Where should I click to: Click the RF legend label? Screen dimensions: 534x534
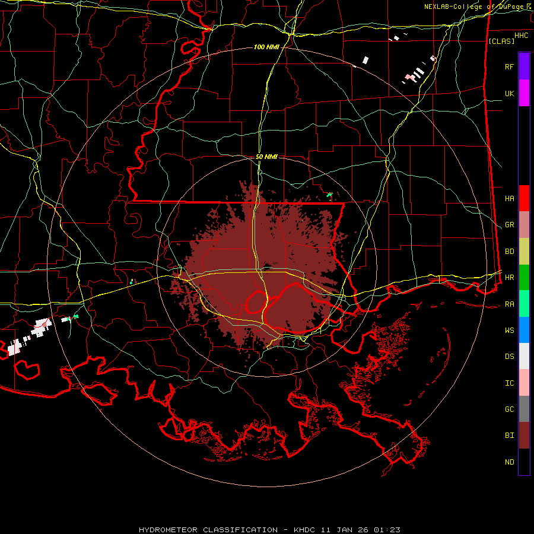pos(509,66)
